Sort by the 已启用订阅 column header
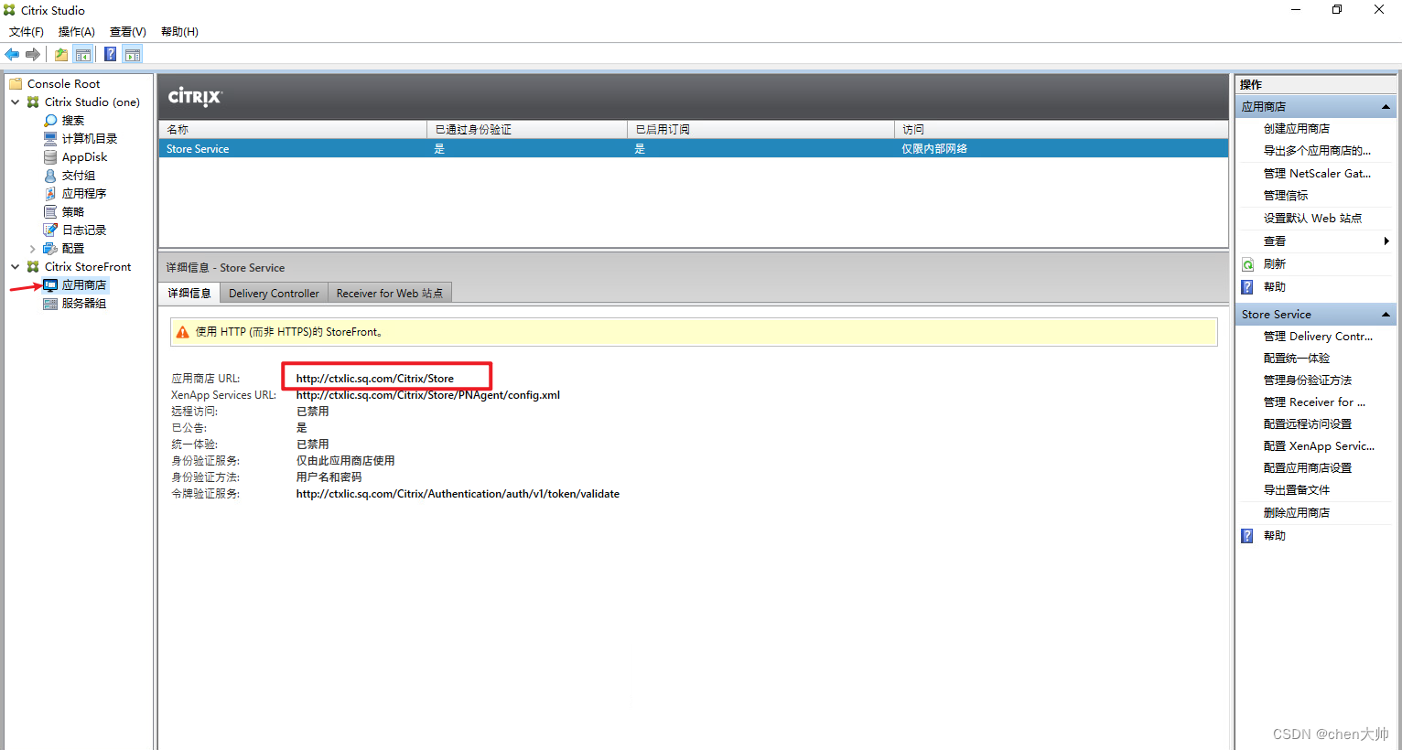Image resolution: width=1402 pixels, height=750 pixels. click(x=760, y=129)
